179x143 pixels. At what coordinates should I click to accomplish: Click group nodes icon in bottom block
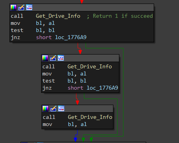point(61,109)
